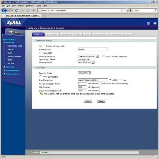Reload the page with refresh icon
This screenshot has height=159, width=159.
tap(16, 11)
